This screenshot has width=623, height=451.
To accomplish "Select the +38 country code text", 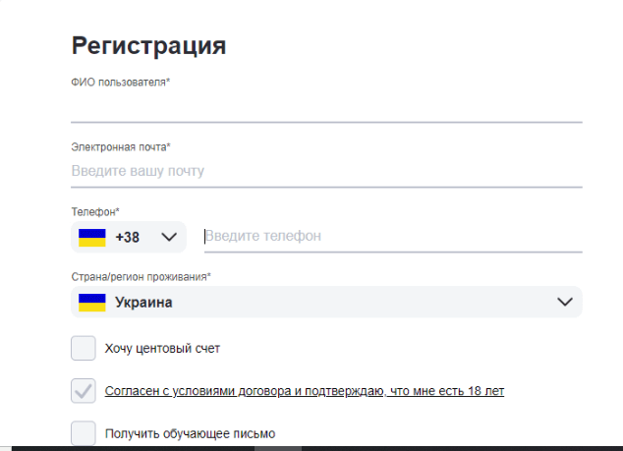I will 127,238.
